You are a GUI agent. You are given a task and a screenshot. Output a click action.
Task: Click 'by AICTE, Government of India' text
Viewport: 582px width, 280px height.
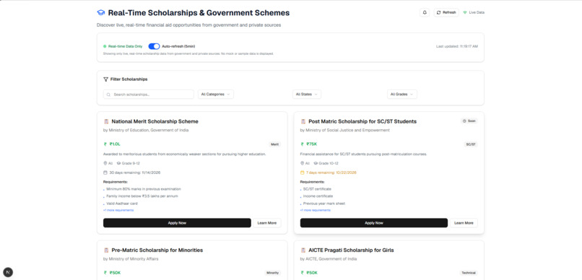pyautogui.click(x=328, y=259)
